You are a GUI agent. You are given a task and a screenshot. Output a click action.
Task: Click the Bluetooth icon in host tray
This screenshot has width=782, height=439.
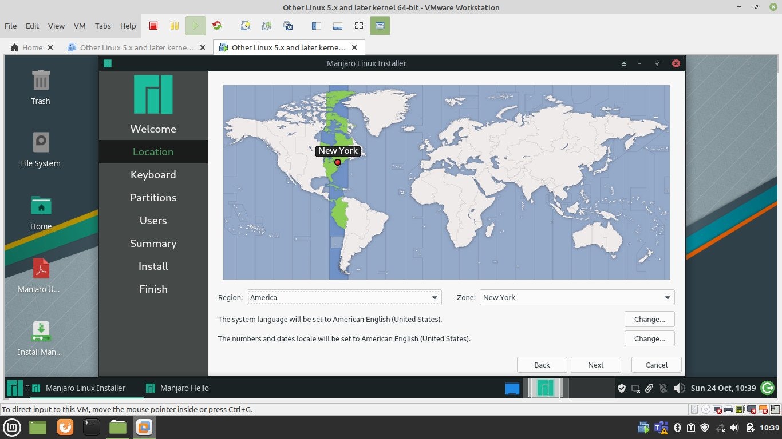coord(677,428)
